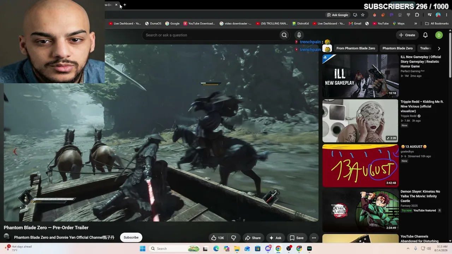Open the channel avatar below the video

[x=7, y=237]
